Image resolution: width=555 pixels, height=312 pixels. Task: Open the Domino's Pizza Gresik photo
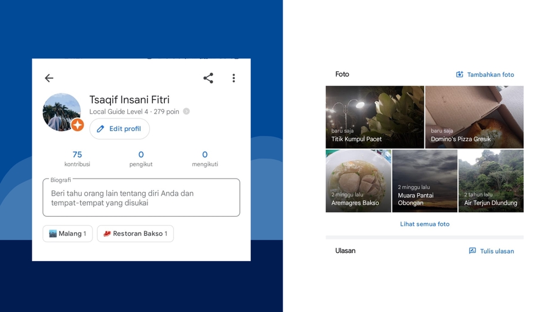pos(474,117)
